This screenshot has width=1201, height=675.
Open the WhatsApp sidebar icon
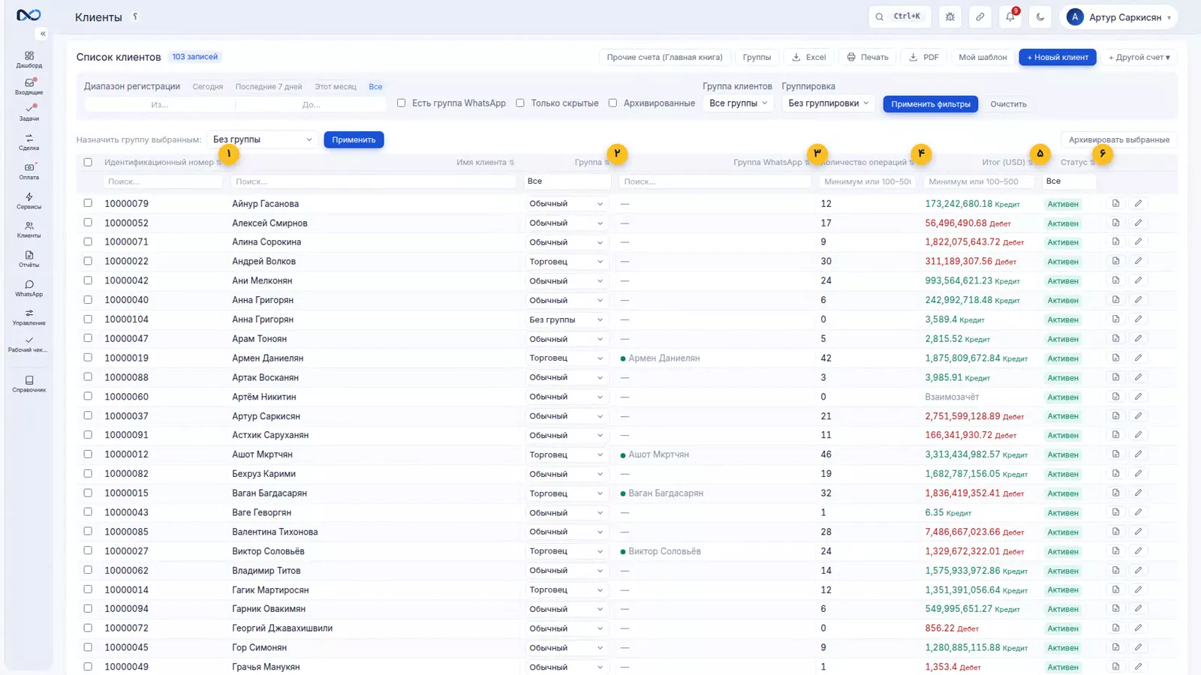(x=29, y=288)
